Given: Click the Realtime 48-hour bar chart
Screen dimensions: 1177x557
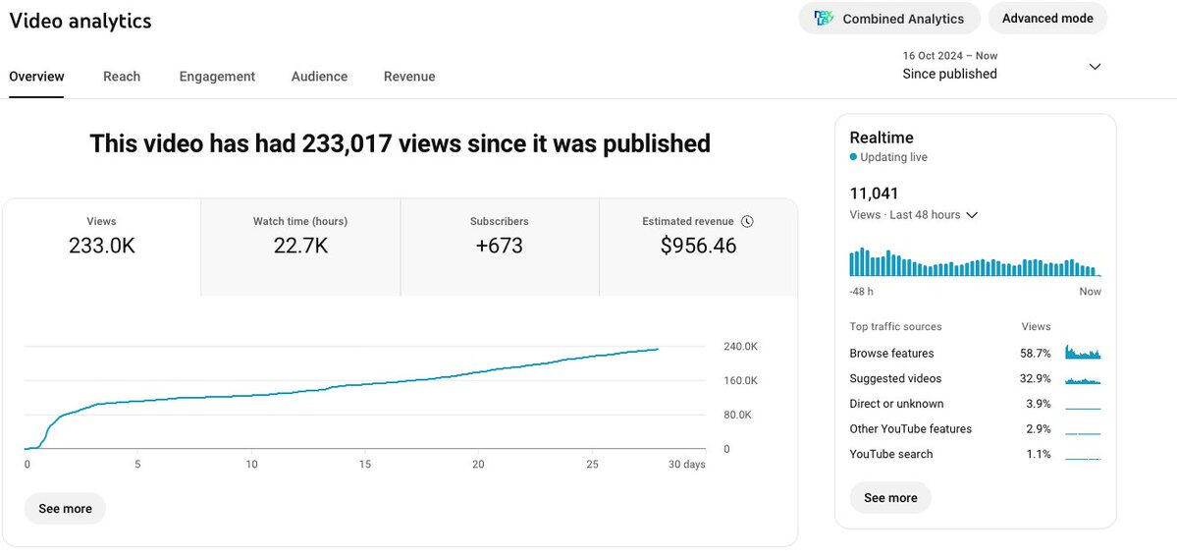Looking at the screenshot, I should click(x=975, y=263).
